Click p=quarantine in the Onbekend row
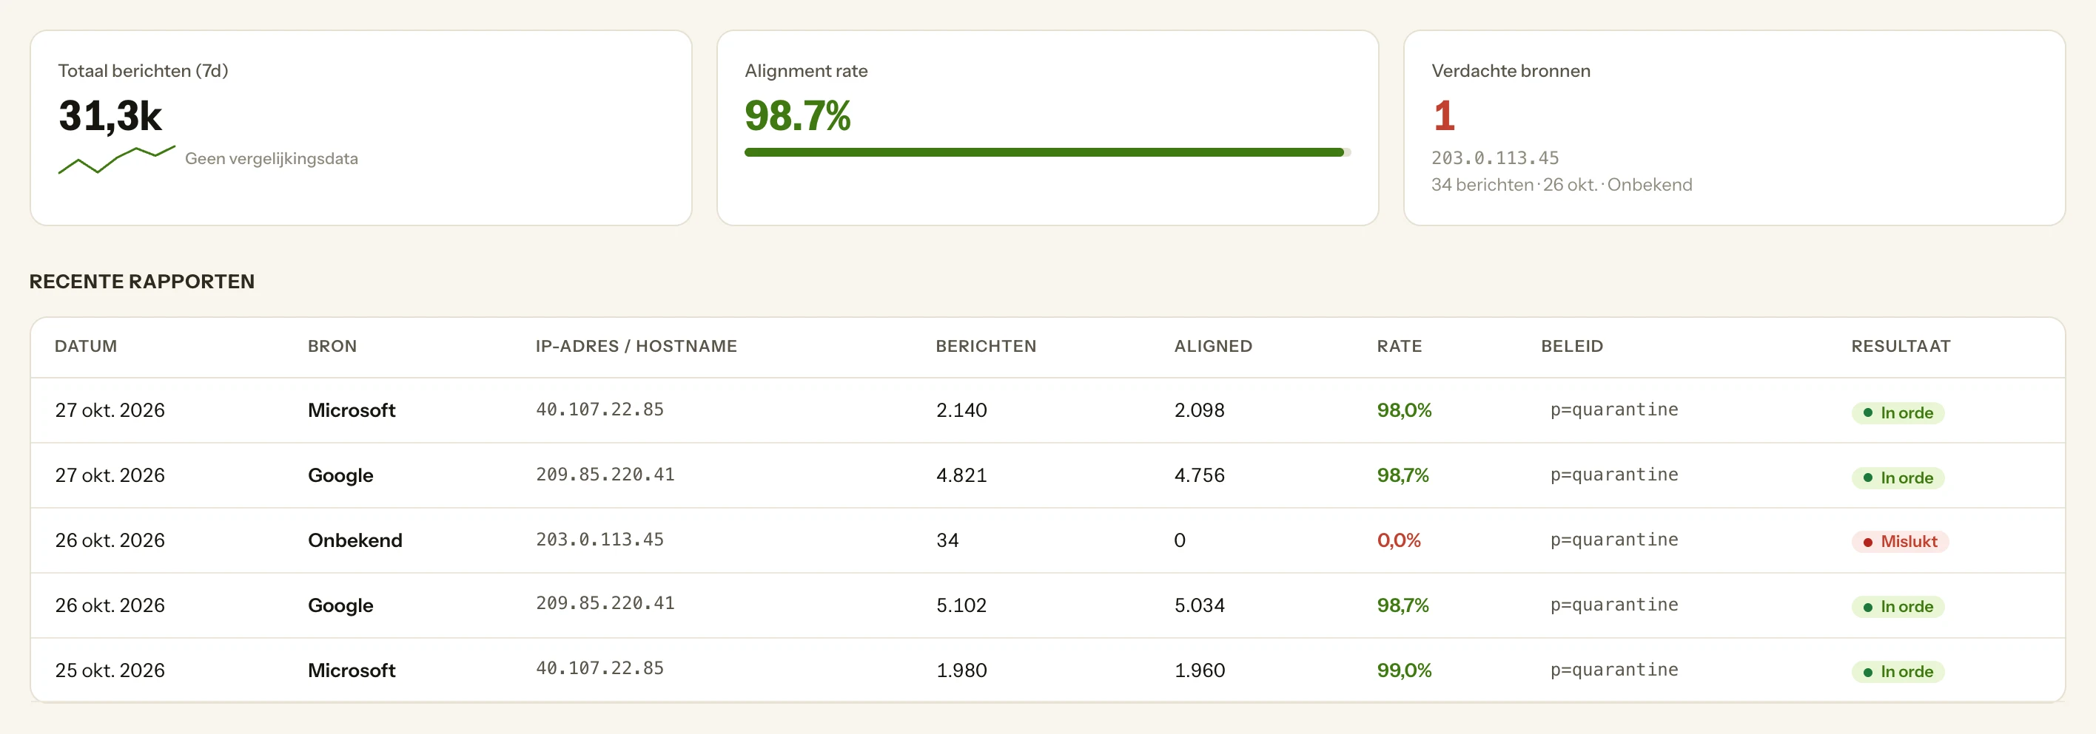Viewport: 2096px width, 734px height. tap(1613, 540)
